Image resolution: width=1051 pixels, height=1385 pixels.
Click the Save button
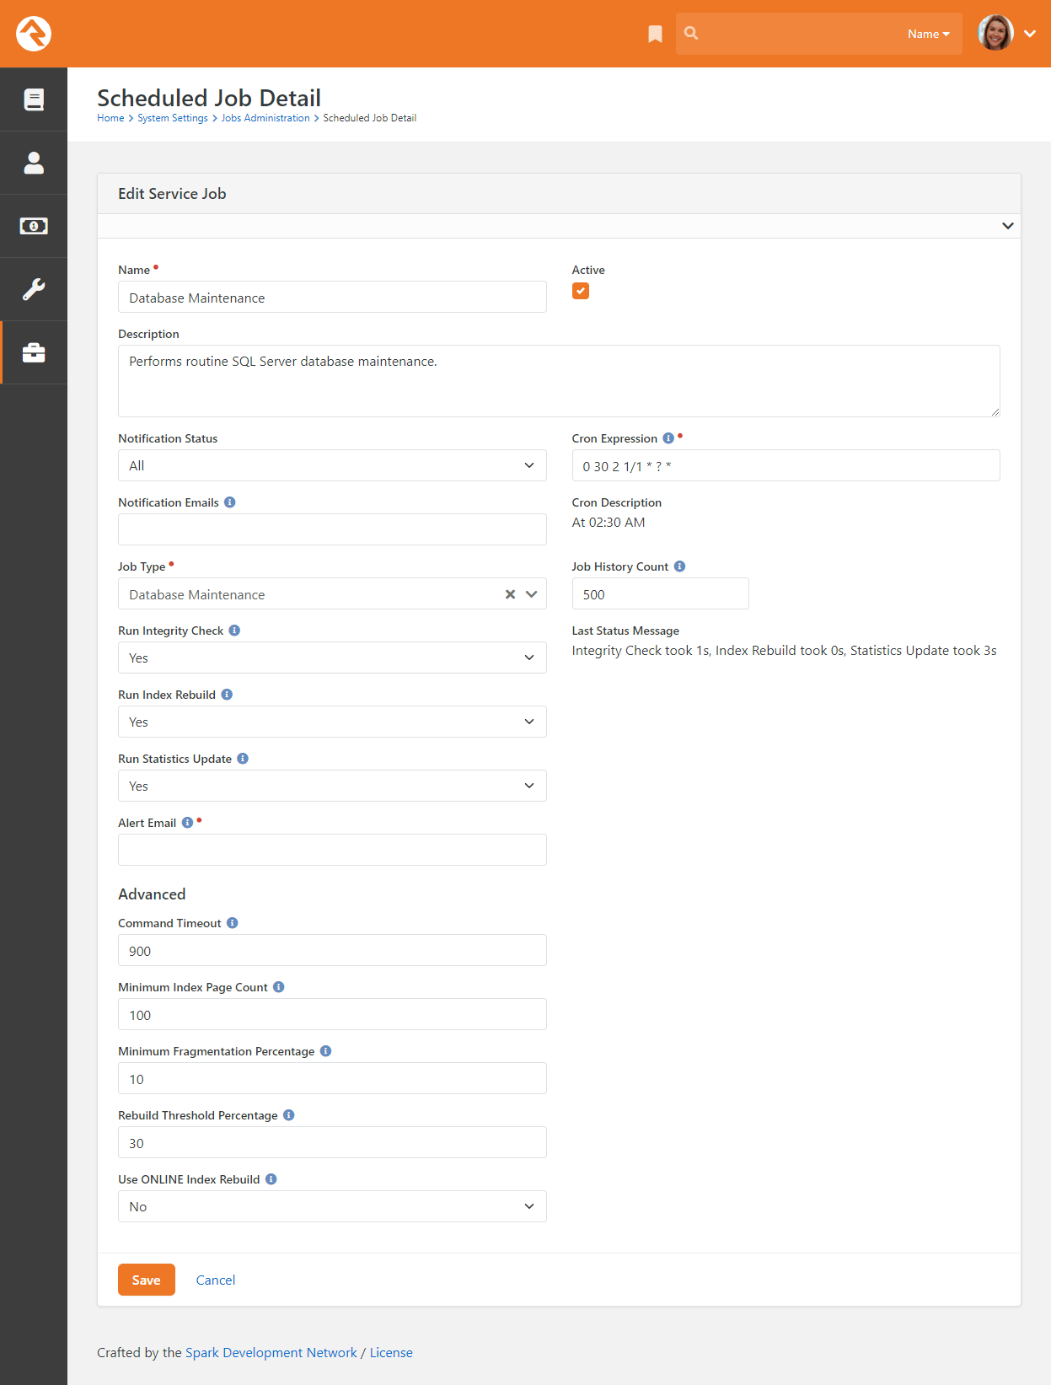coord(147,1280)
